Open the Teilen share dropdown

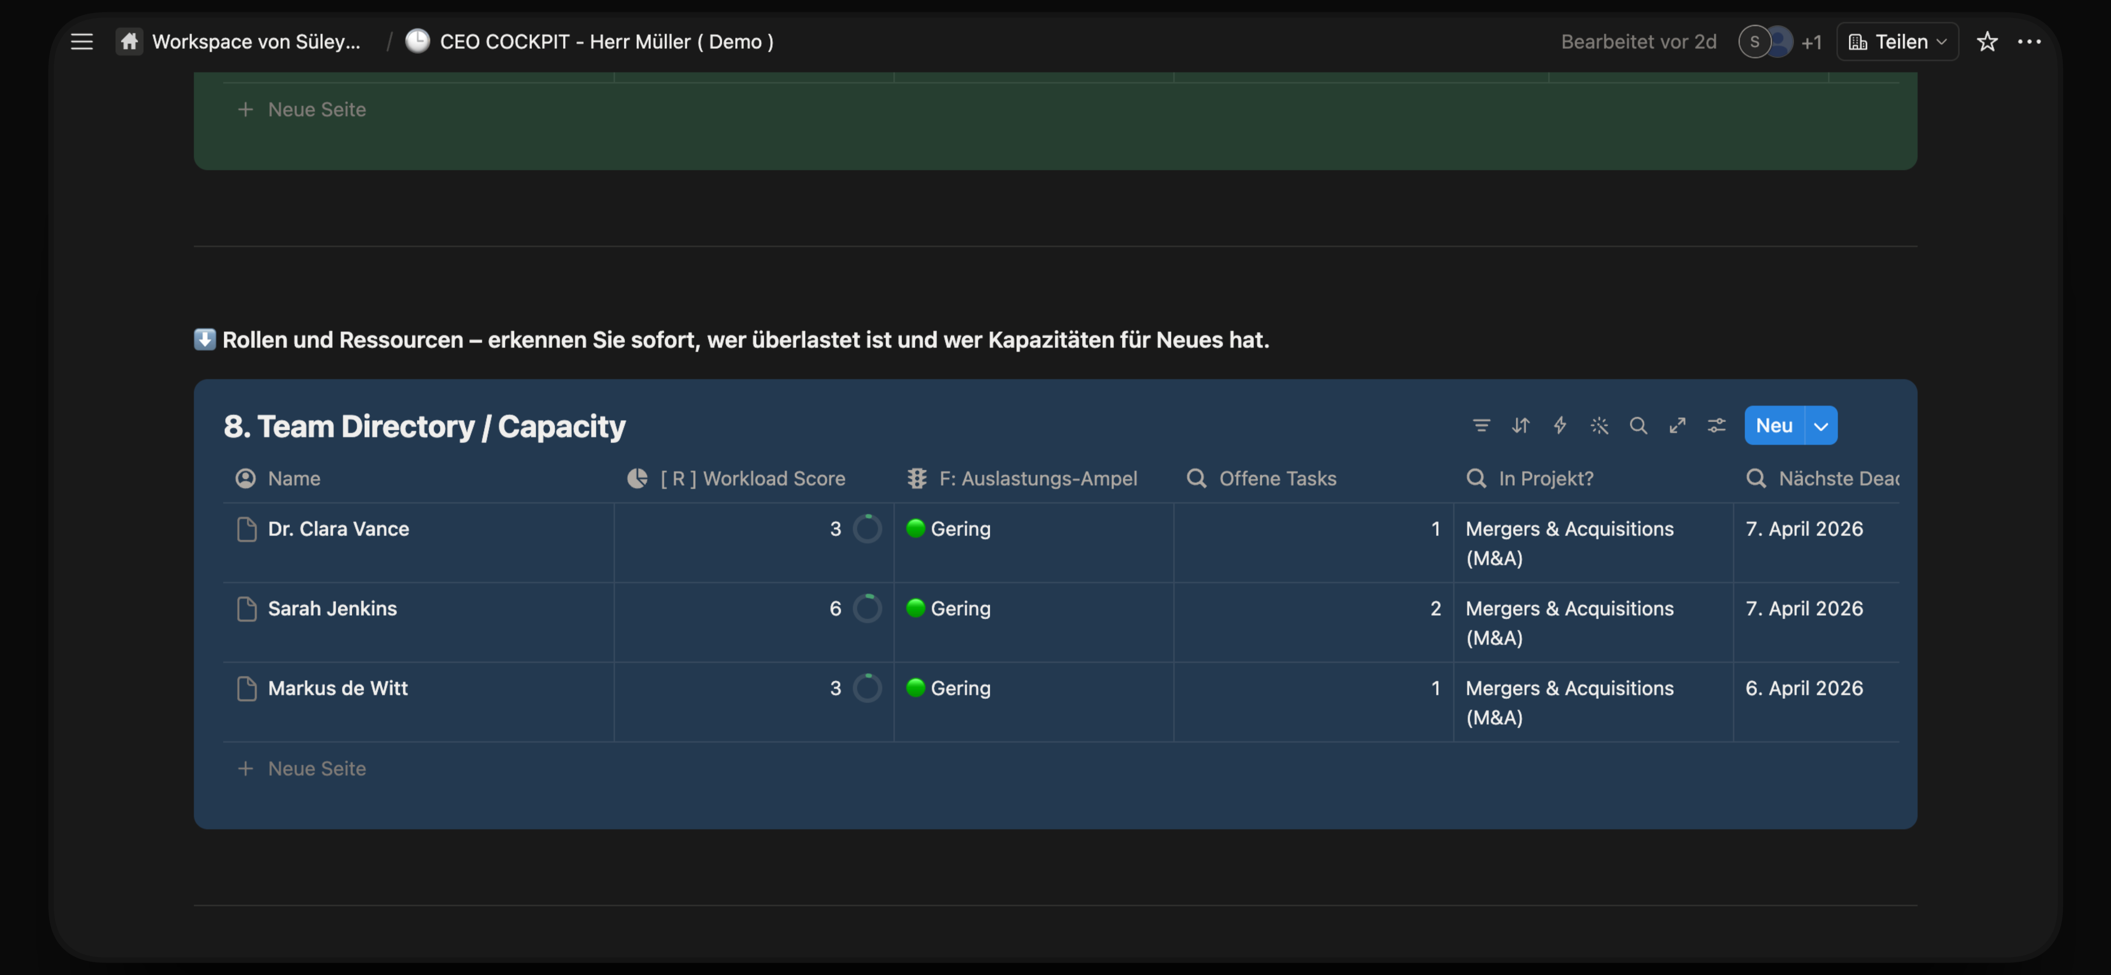click(1897, 42)
